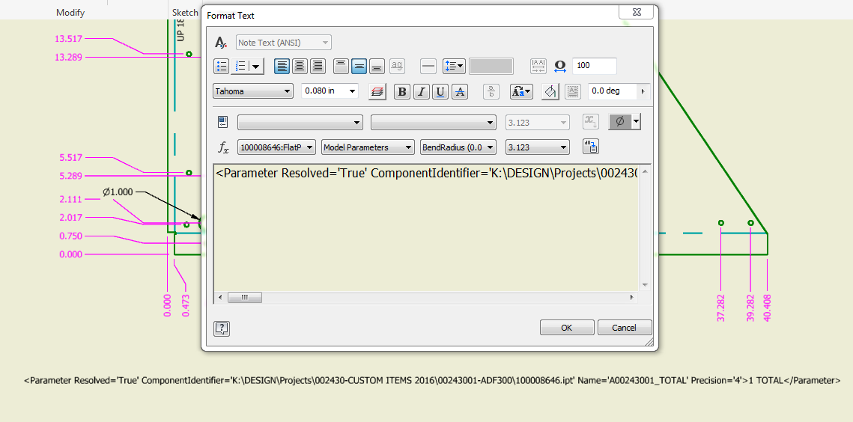This screenshot has height=422, width=853.
Task: Click the text style A icon
Action: point(220,43)
